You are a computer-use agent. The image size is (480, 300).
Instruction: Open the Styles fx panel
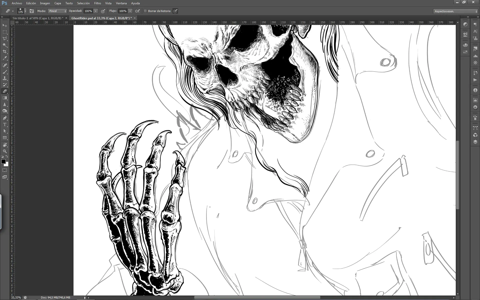[475, 49]
